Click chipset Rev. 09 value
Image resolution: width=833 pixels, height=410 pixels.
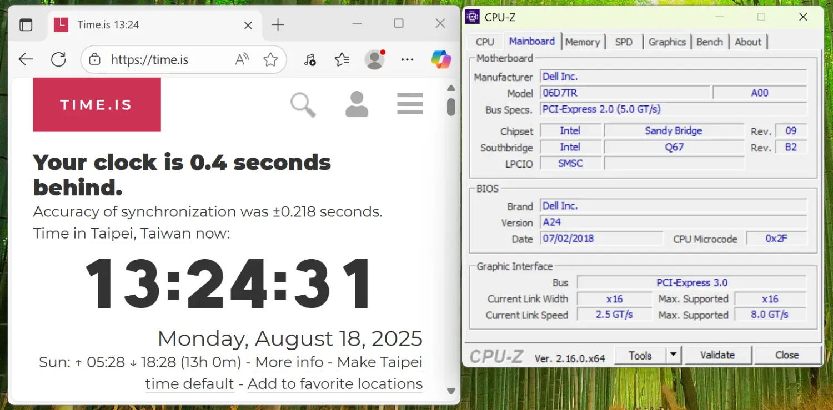[x=791, y=131]
